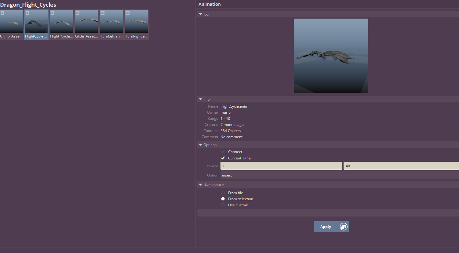Click the created value 7 months ago
Image resolution: width=459 pixels, height=253 pixels.
click(x=232, y=125)
